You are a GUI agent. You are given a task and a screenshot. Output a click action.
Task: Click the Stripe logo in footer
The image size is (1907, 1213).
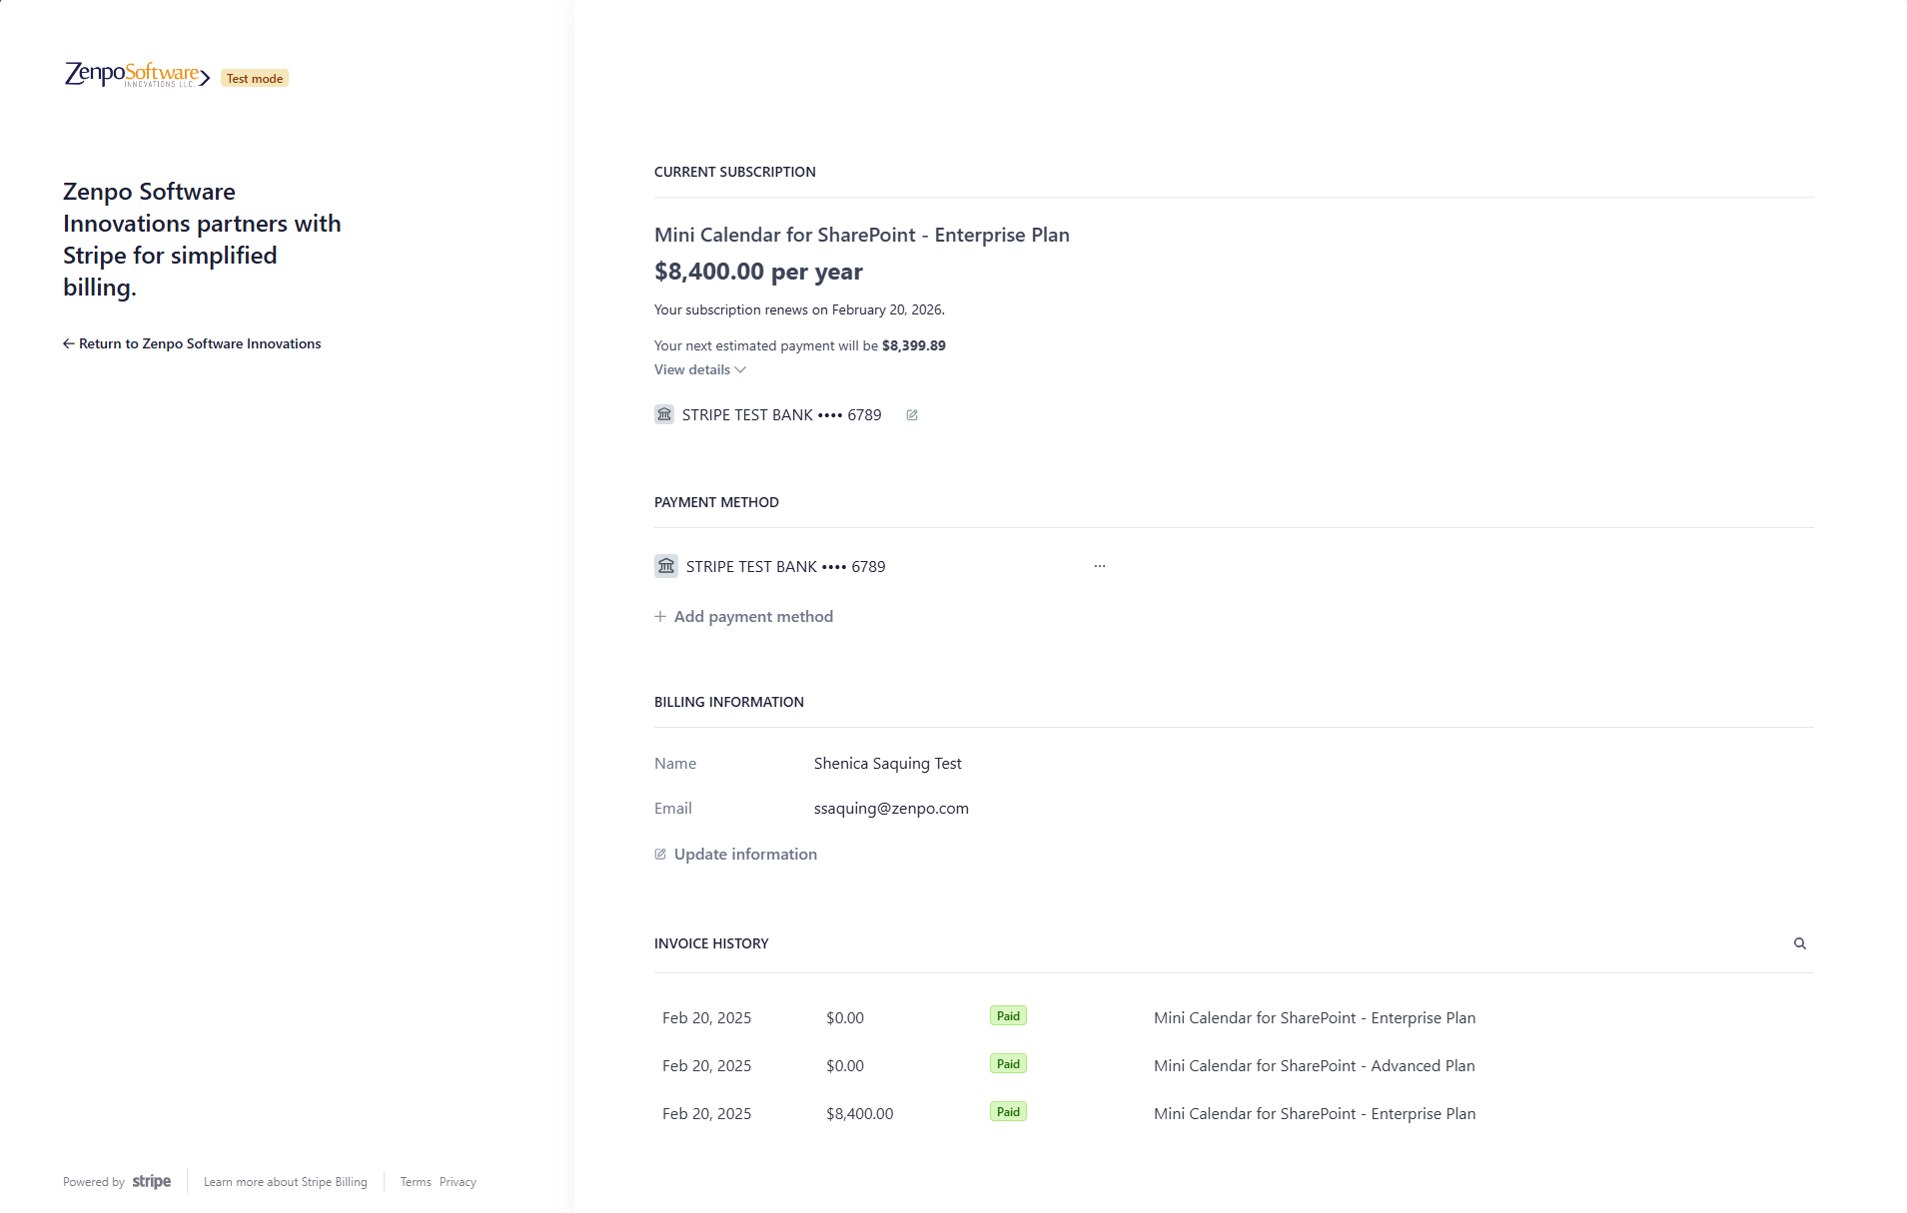coord(152,1181)
